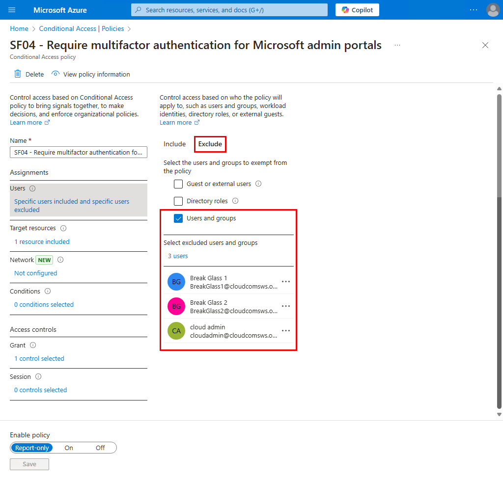This screenshot has width=503, height=480.
Task: Set Enable policy to On
Action: point(69,448)
